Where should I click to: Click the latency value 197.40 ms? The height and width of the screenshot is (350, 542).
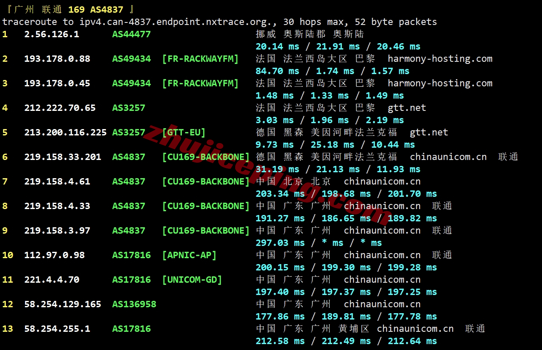point(281,292)
